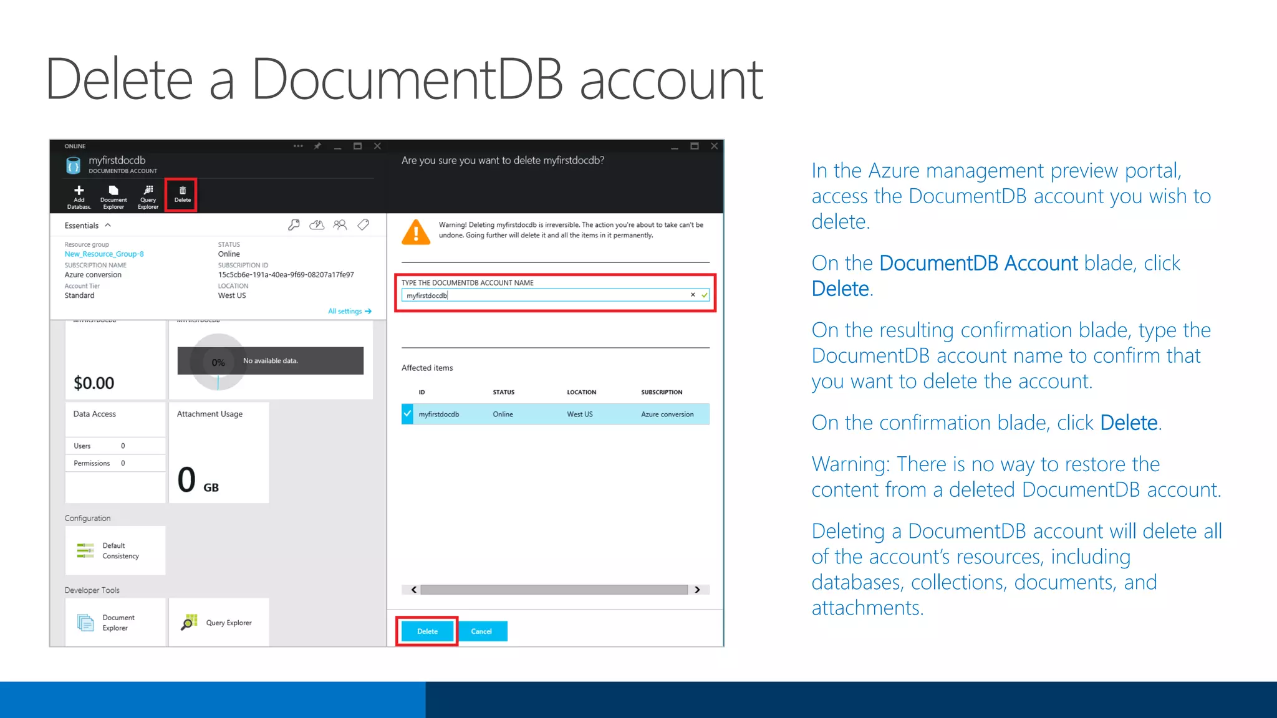Close the myfirstdocdb account blade
Image resolution: width=1277 pixels, height=718 pixels.
click(x=378, y=146)
